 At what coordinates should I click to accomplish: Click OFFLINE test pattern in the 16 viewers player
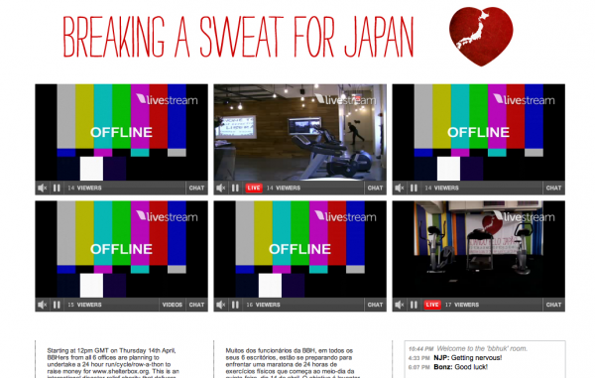tap(300, 249)
